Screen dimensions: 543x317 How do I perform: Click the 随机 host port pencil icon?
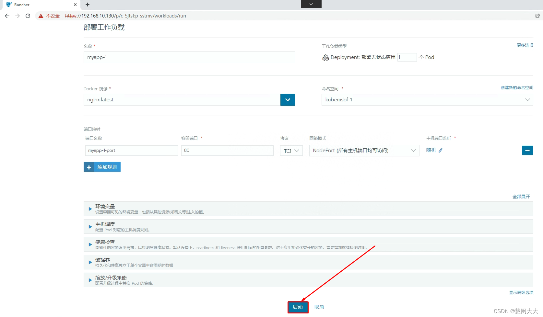[441, 150]
